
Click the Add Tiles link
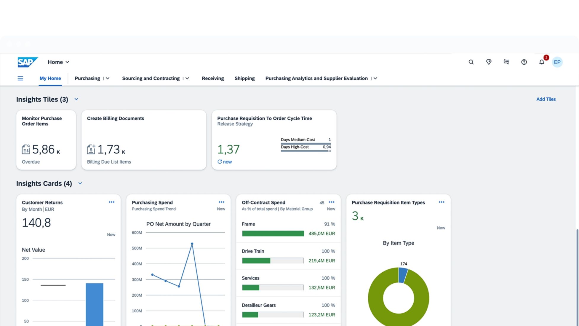pos(546,99)
